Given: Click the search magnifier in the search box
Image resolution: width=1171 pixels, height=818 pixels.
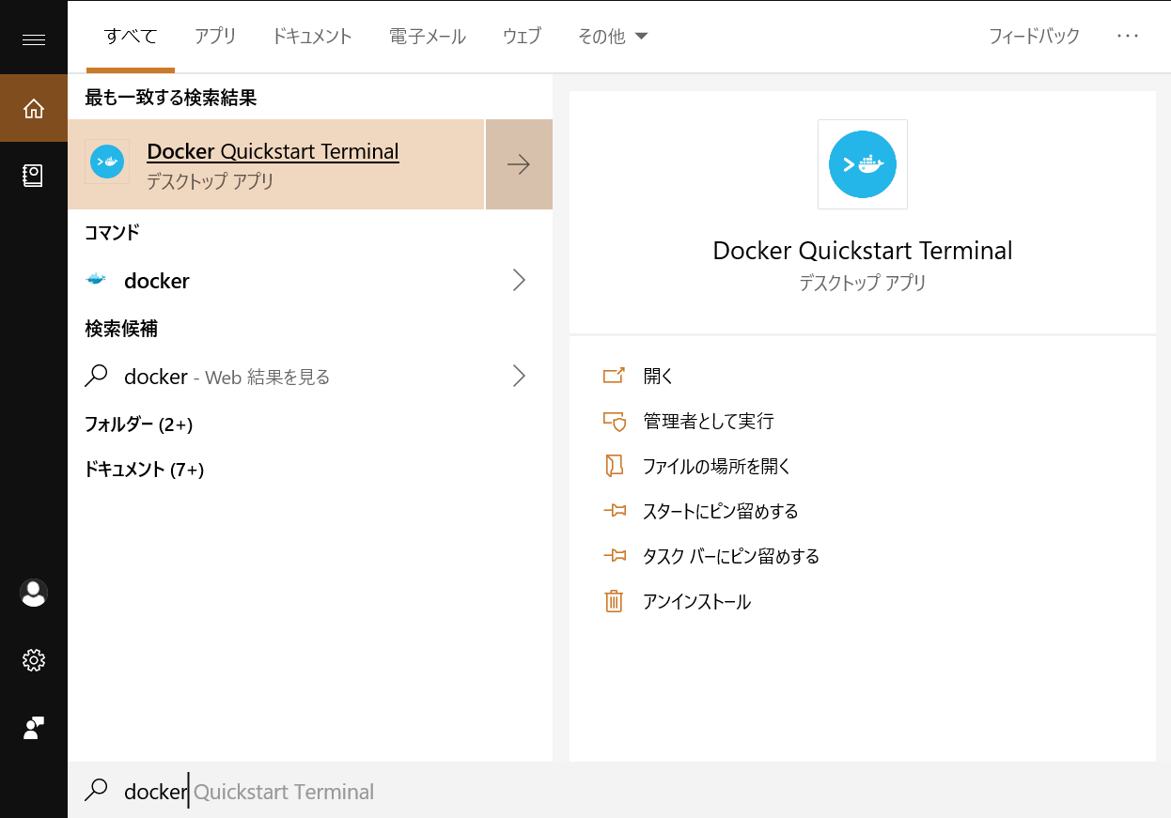Looking at the screenshot, I should click(x=96, y=791).
